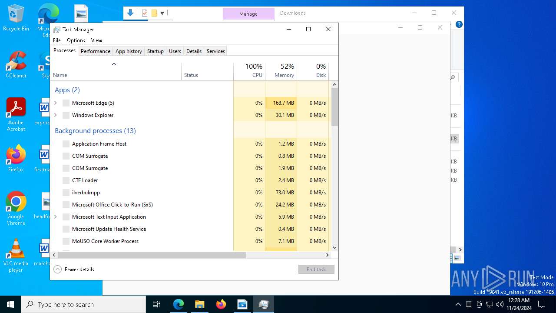Viewport: 556px width, 313px height.
Task: Select the Processes tab
Action: (x=64, y=50)
